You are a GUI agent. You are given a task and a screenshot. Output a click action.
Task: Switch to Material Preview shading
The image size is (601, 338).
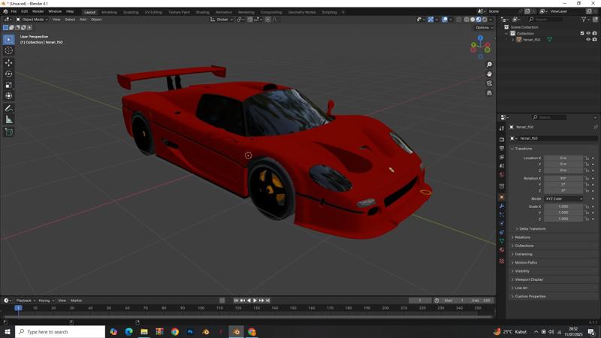click(479, 20)
